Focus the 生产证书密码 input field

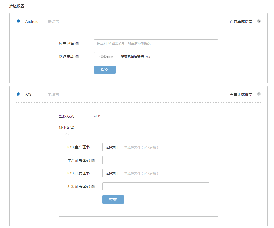(156, 160)
